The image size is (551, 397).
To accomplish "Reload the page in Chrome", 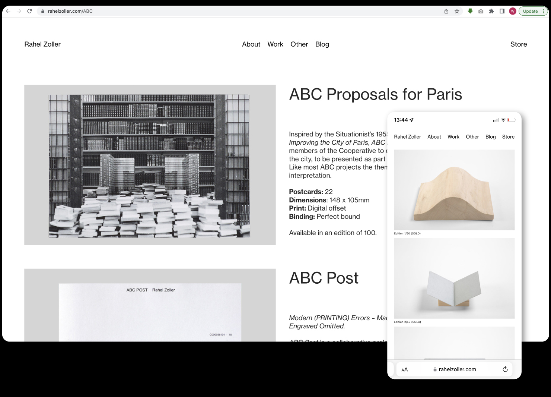I will coord(29,11).
